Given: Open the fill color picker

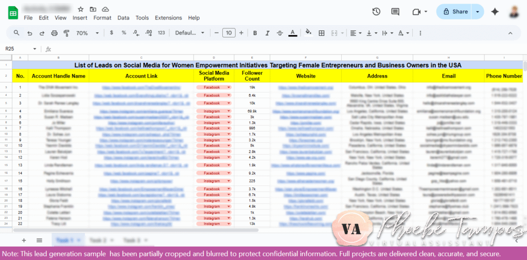Looking at the screenshot, I should [x=308, y=33].
